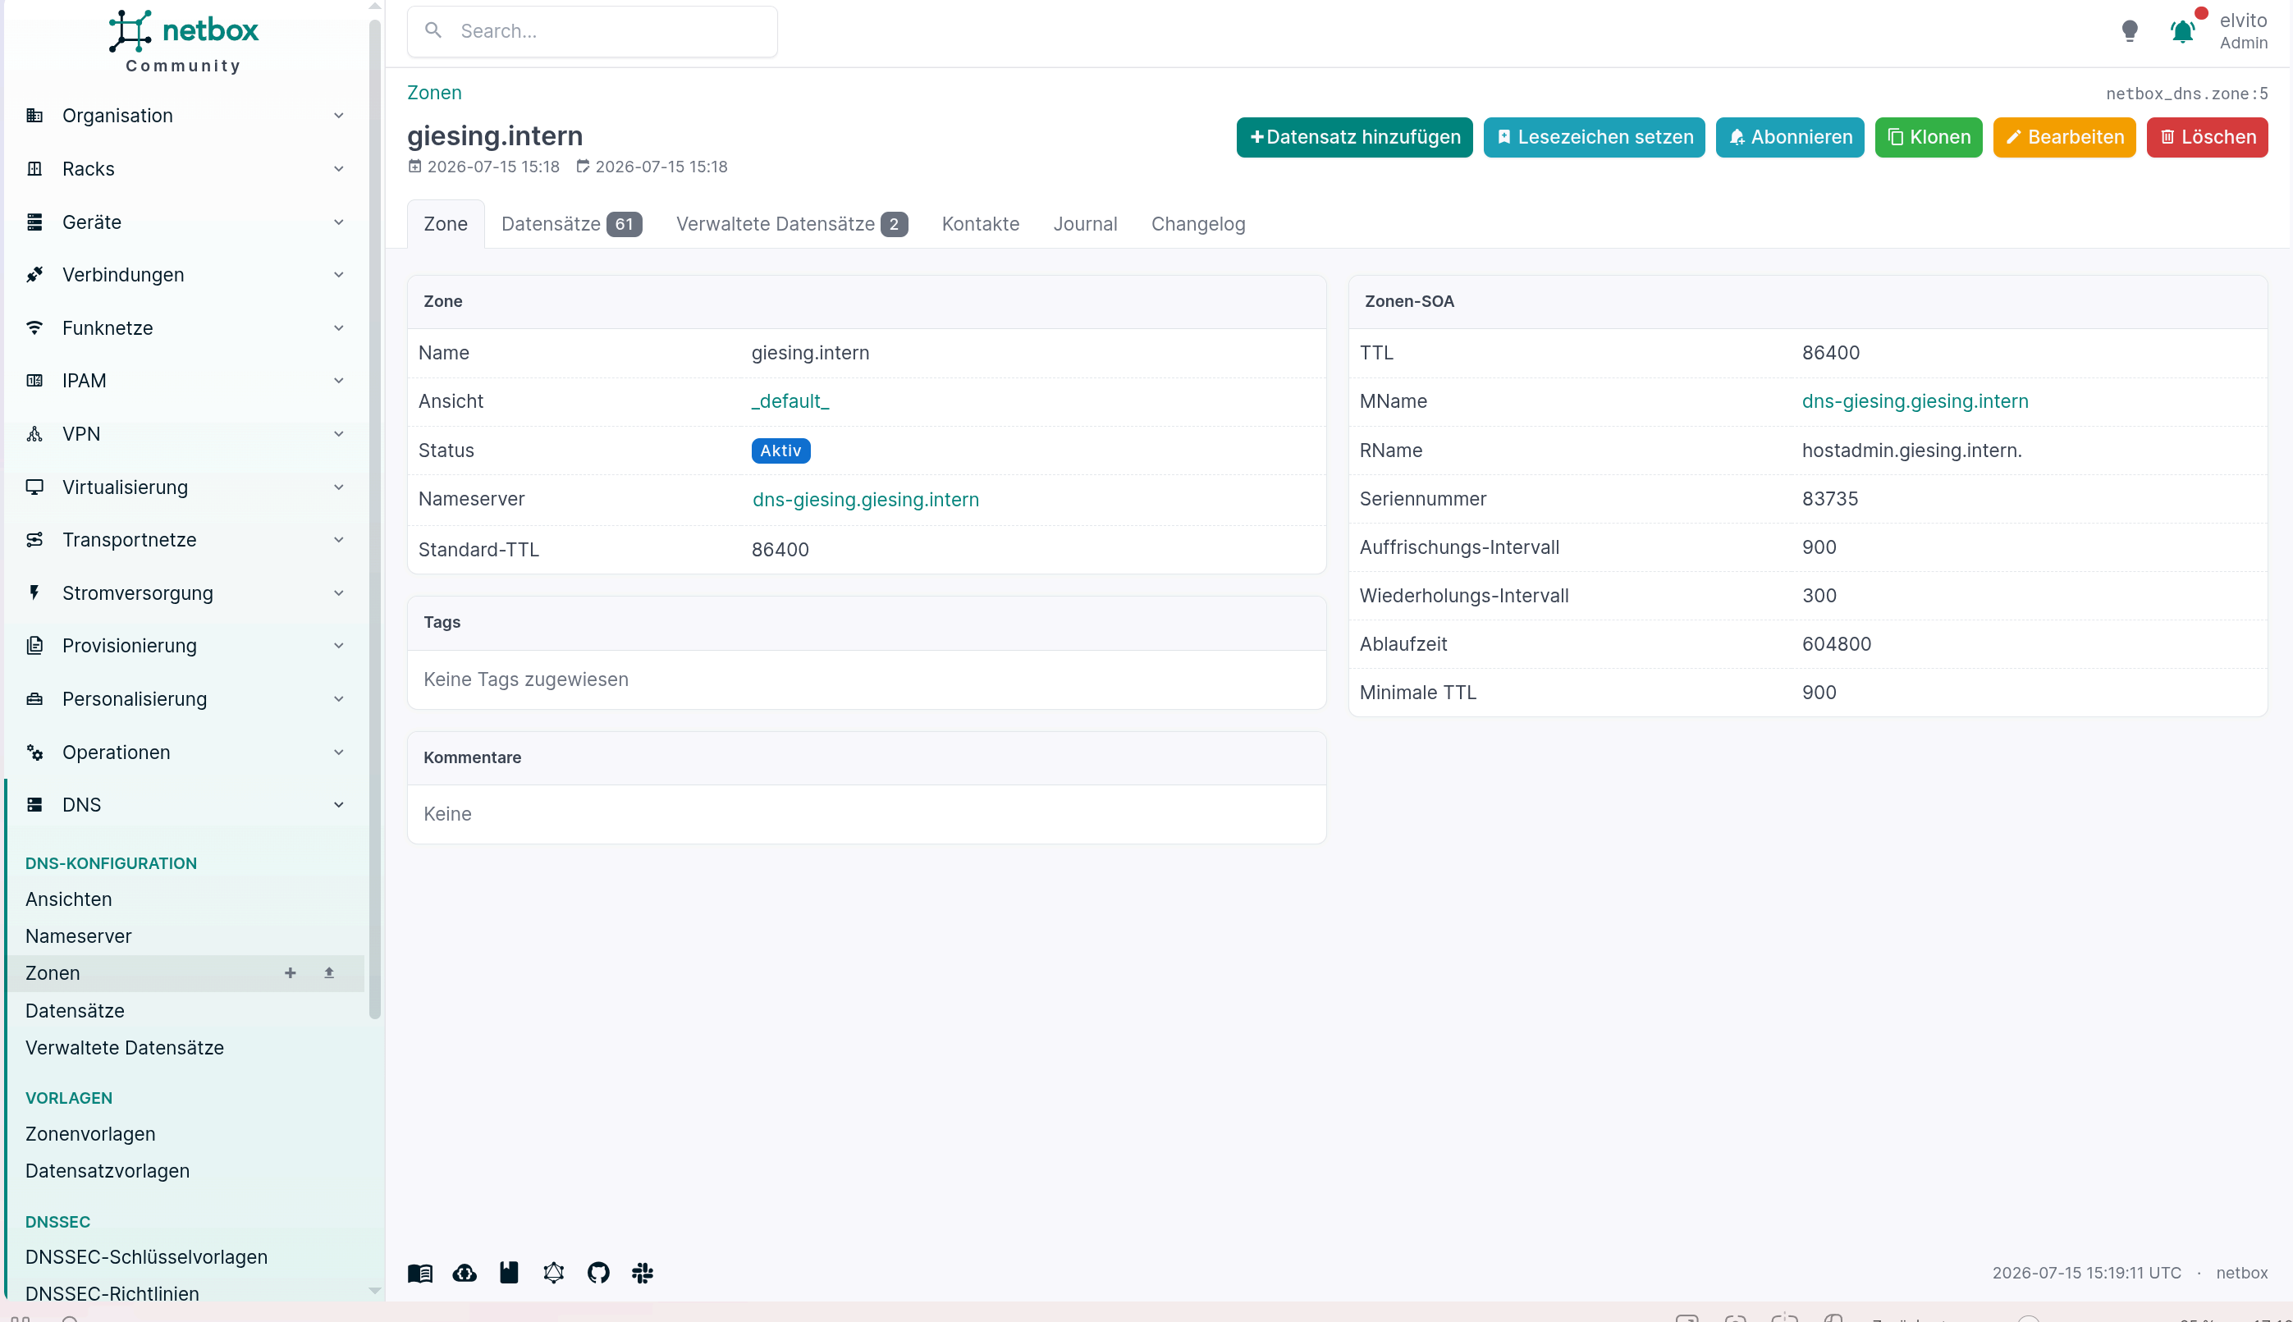
Task: Click the Organisation sidebar icon
Action: (34, 116)
